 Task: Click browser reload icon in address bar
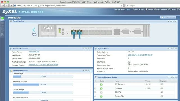121,6
